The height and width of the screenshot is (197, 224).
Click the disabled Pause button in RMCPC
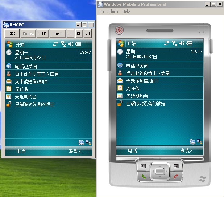pyautogui.click(x=28, y=34)
